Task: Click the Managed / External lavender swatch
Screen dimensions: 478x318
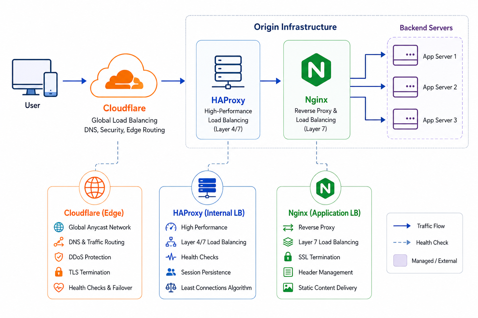Action: [x=400, y=261]
